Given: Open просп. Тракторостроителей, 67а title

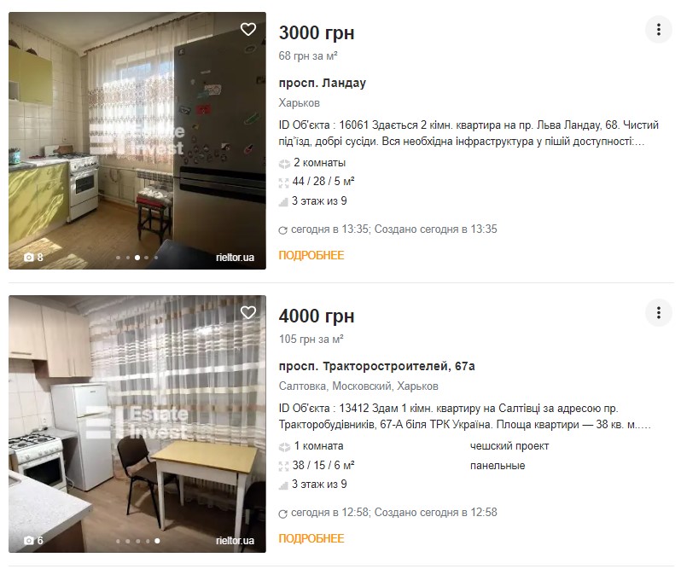Looking at the screenshot, I should pyautogui.click(x=376, y=366).
